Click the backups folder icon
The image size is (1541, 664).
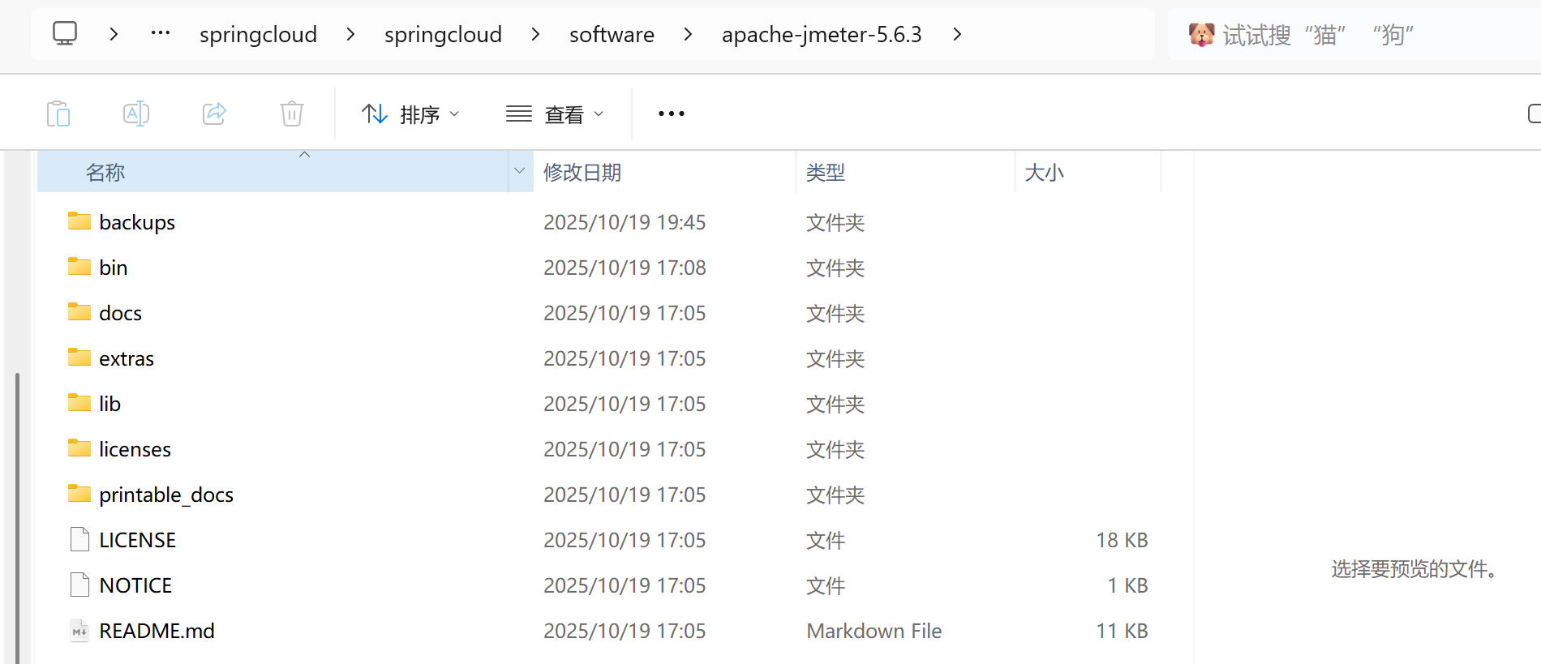pyautogui.click(x=79, y=221)
